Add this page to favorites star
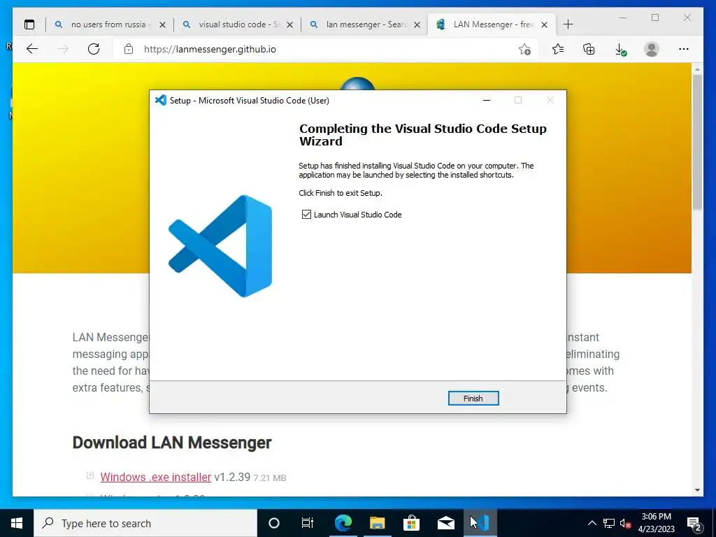 [524, 49]
